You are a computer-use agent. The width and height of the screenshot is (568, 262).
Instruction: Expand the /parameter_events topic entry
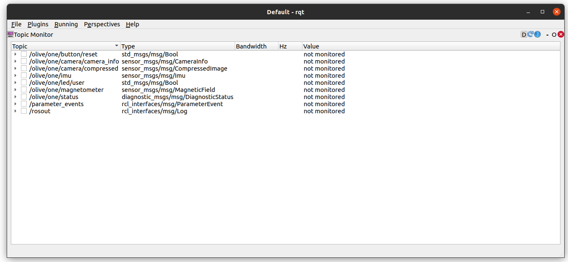15,104
